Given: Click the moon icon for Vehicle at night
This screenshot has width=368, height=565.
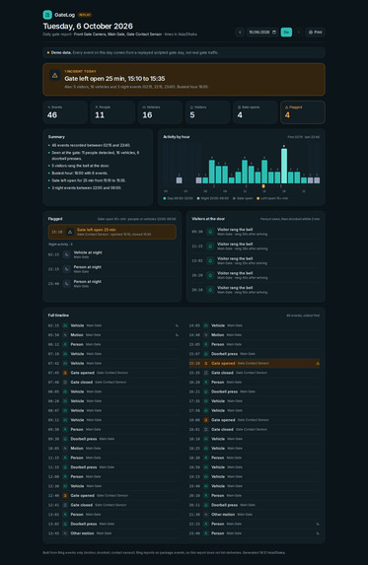Looking at the screenshot, I should tap(67, 254).
